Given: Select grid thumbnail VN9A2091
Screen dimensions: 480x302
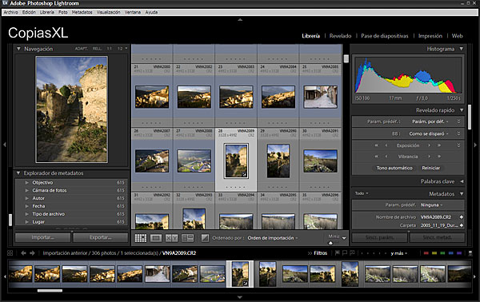Looking at the screenshot, I should point(320,161).
